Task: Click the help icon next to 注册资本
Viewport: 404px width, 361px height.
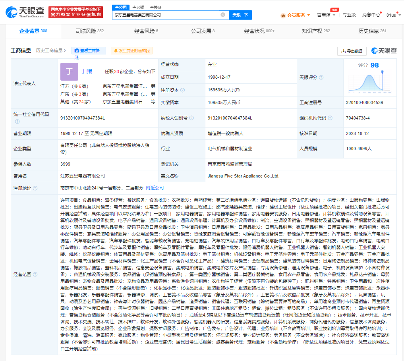Action: pos(182,90)
